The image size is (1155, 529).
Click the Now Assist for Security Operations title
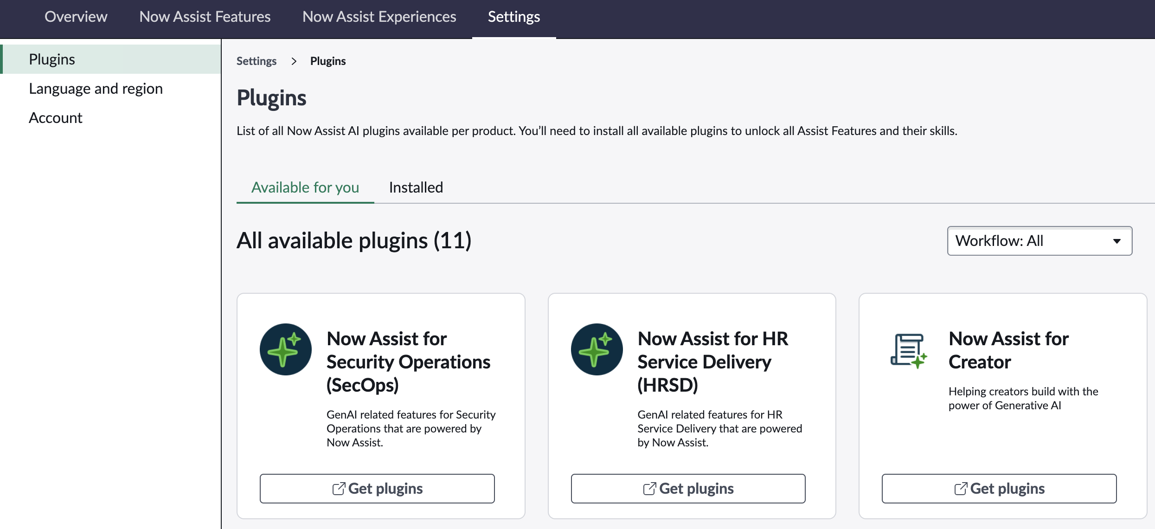pyautogui.click(x=408, y=362)
